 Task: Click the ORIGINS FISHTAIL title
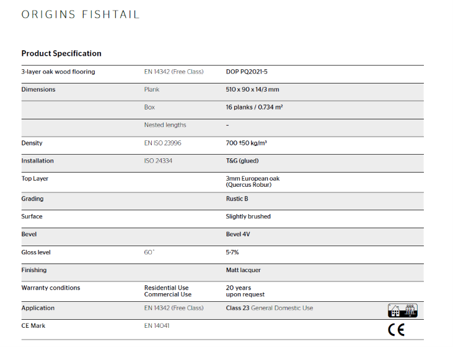coord(81,14)
